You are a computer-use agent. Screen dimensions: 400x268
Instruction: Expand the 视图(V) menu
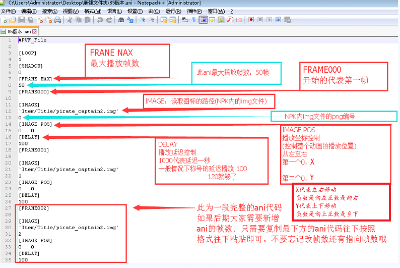tap(71, 11)
